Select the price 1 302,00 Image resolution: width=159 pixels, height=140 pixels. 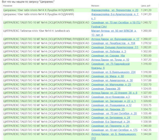(146, 52)
